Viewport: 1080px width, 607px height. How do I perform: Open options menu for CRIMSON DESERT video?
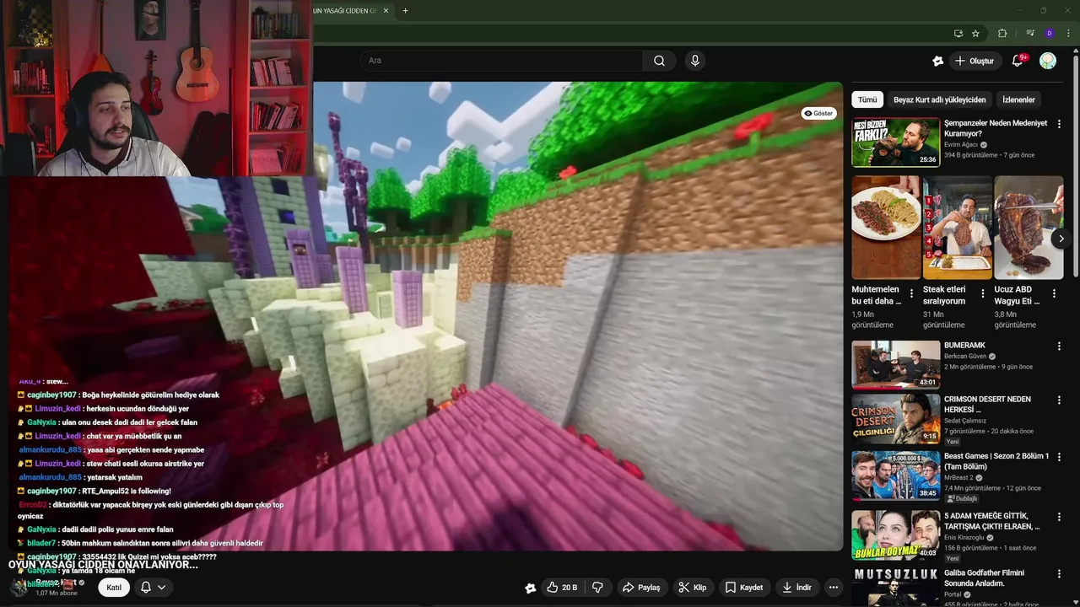(x=1060, y=400)
